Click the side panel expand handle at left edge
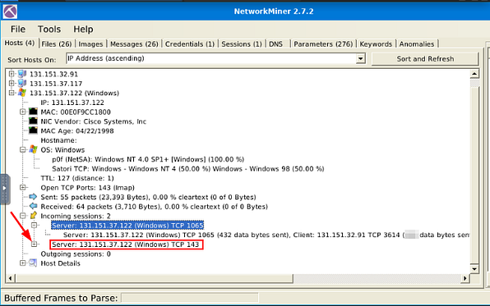The image size is (490, 306). tap(4, 189)
